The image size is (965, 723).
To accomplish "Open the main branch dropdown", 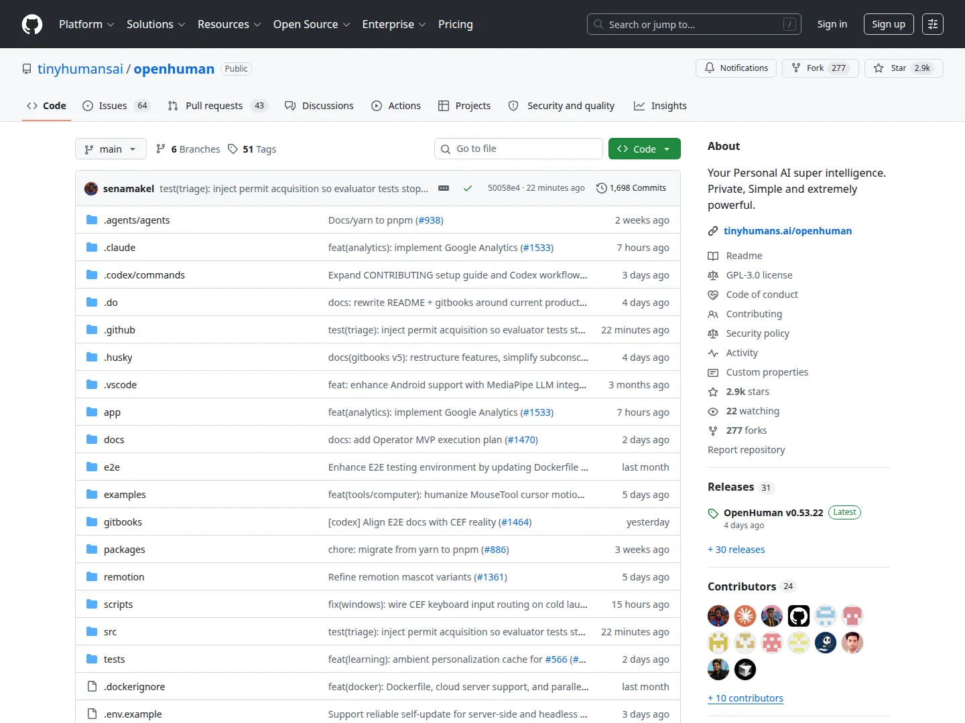I will [x=111, y=149].
